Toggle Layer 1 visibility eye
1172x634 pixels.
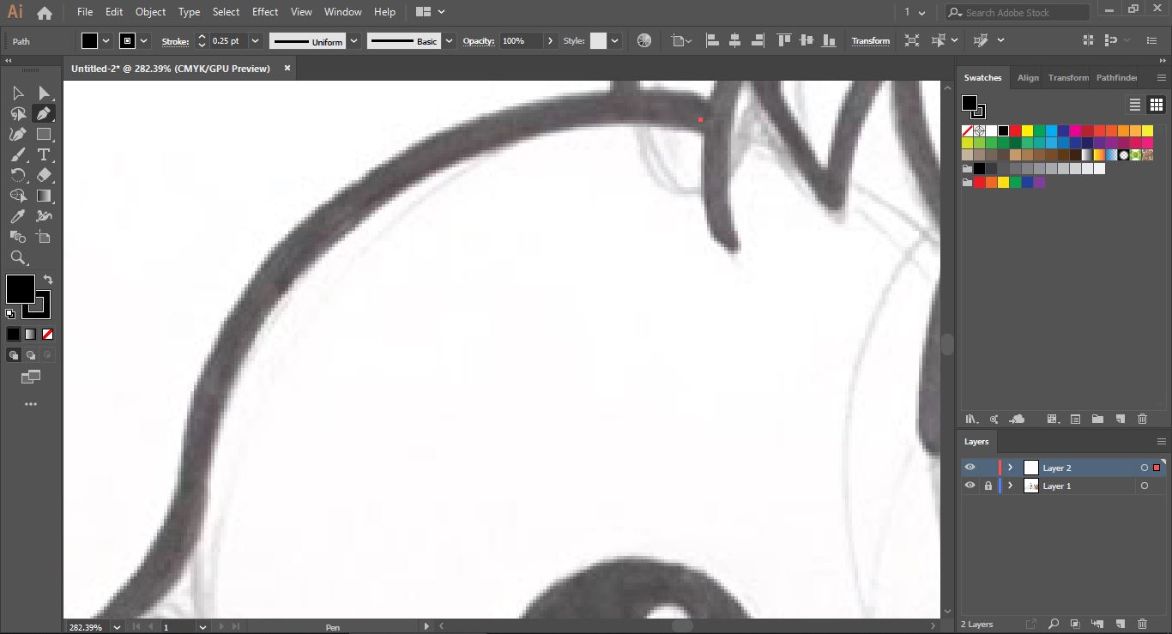[x=970, y=486]
